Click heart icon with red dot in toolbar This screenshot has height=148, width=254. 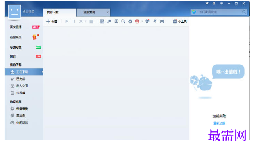(147, 21)
